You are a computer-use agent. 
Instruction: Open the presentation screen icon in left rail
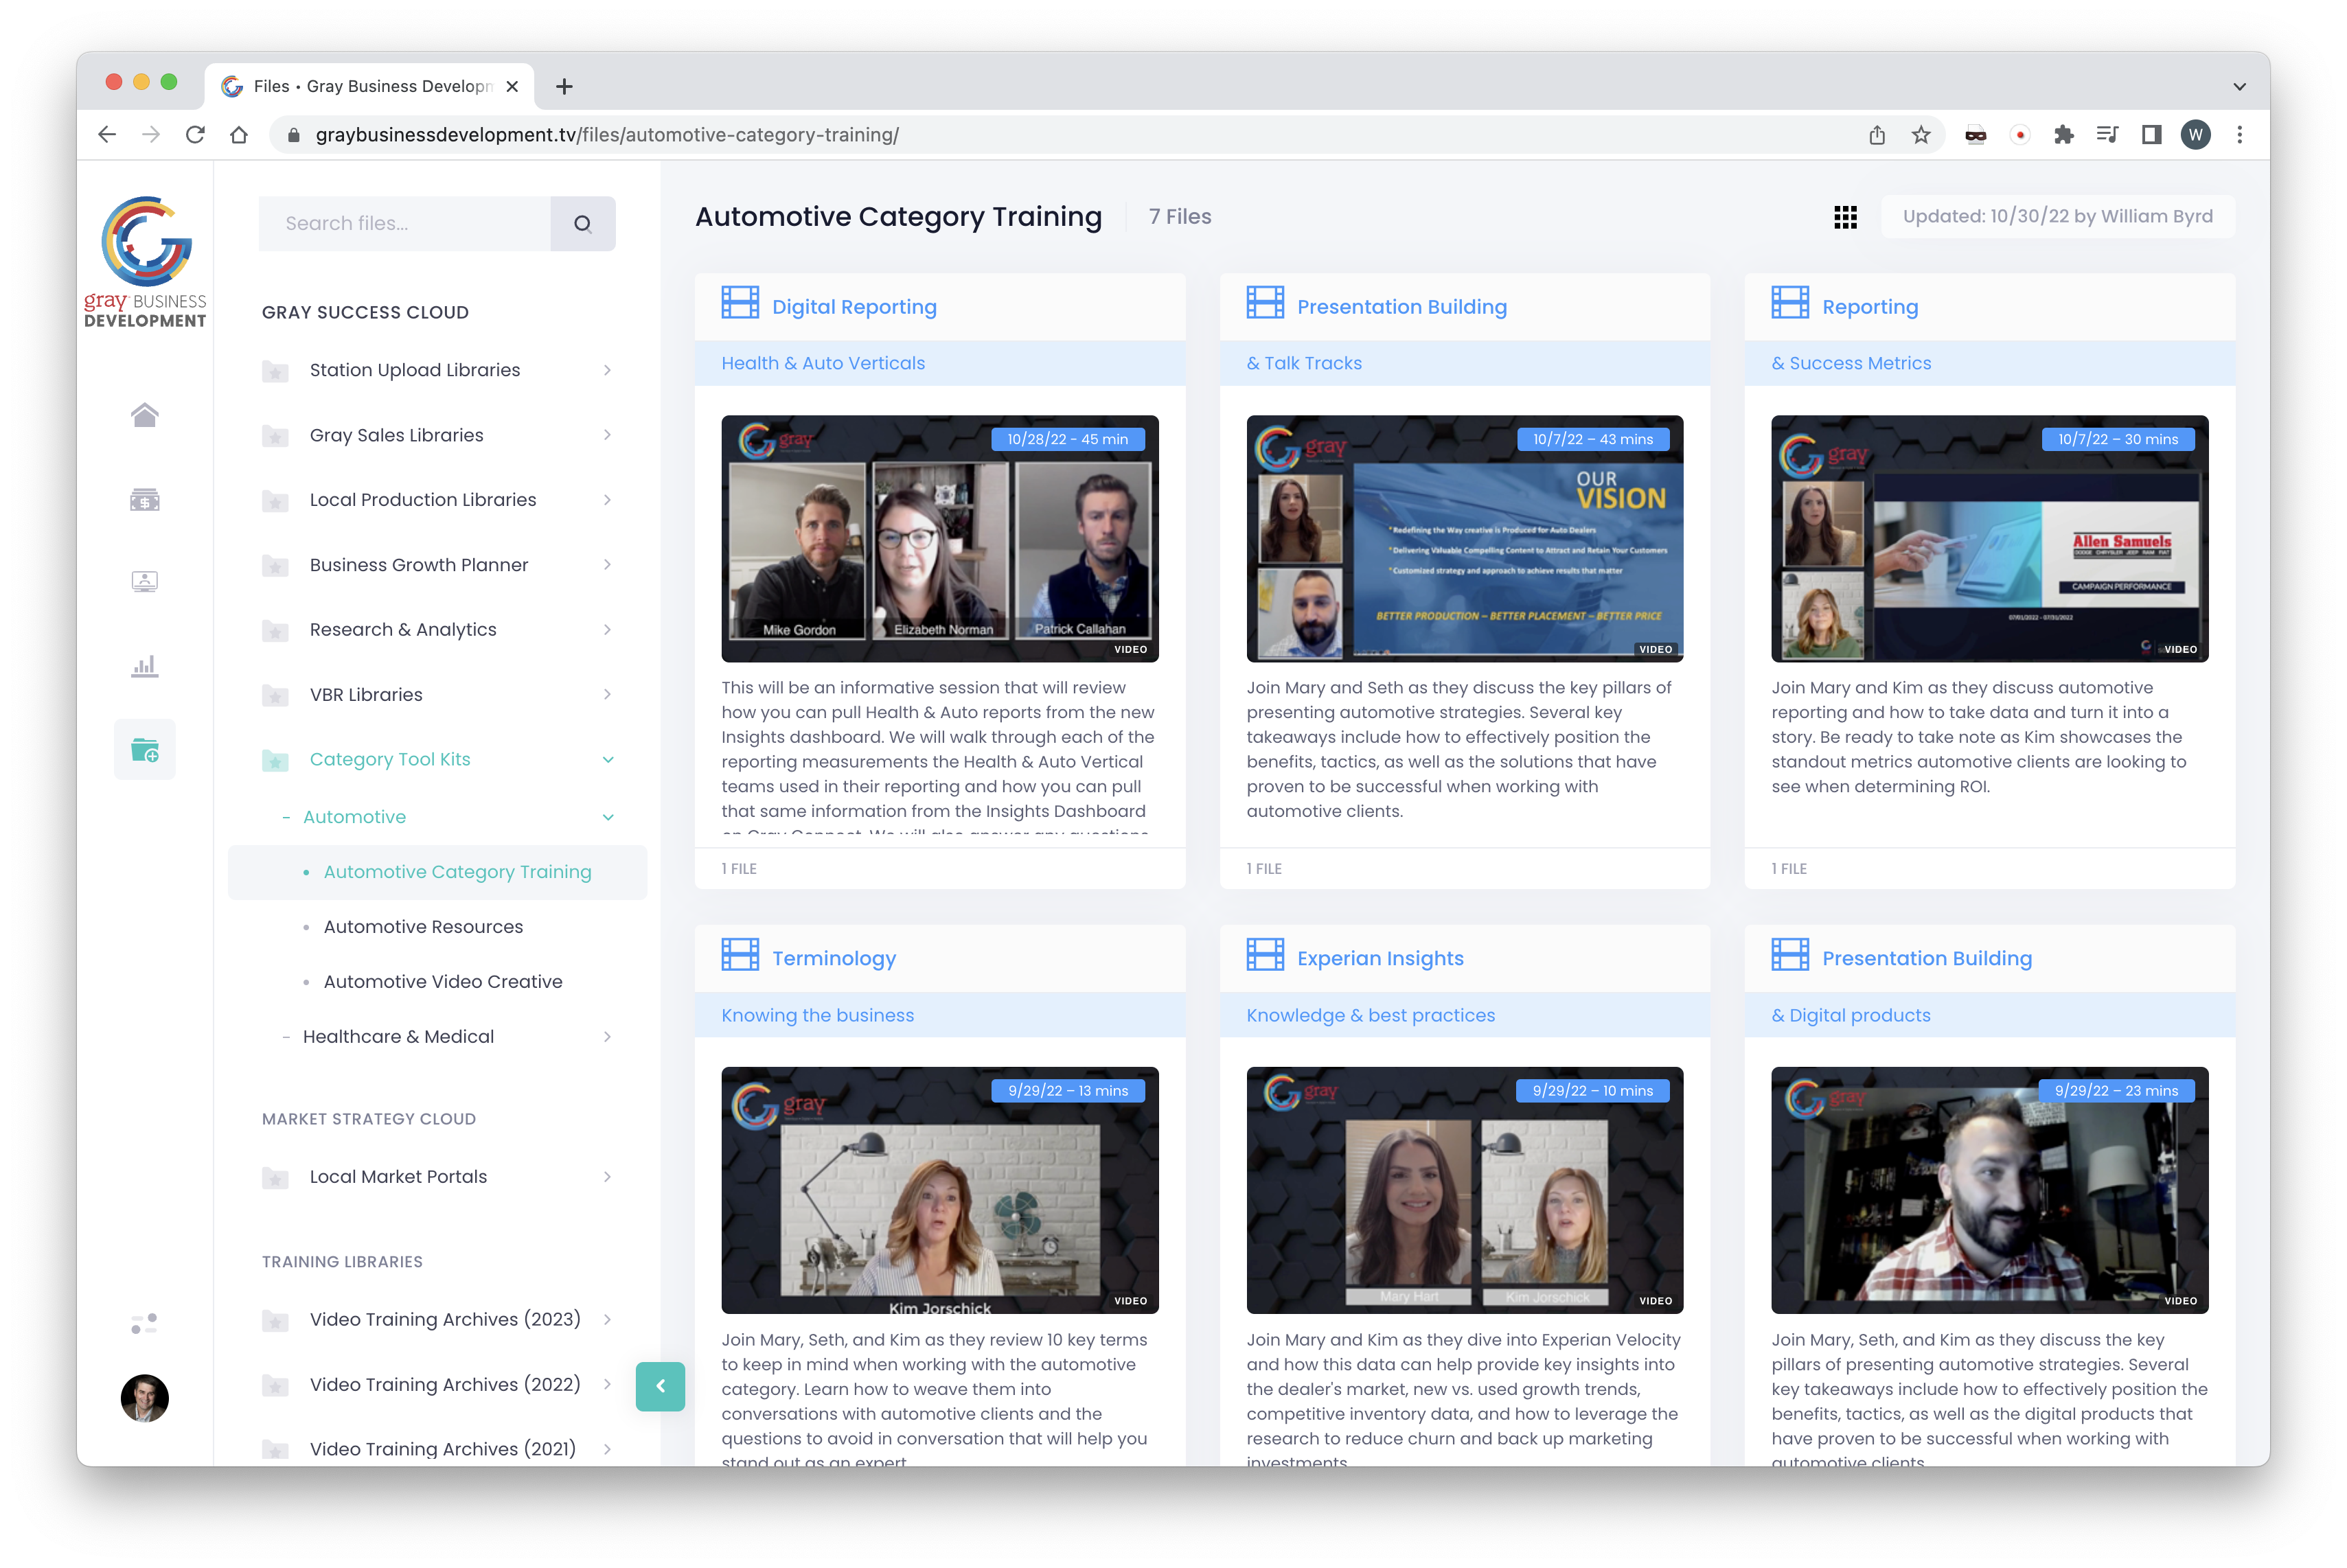pos(145,581)
